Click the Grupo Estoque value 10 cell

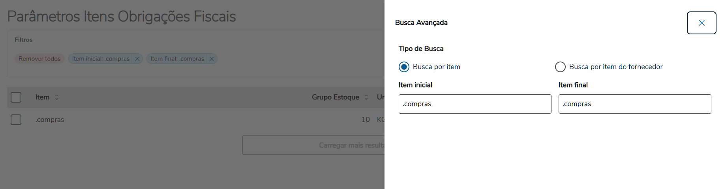pyautogui.click(x=366, y=120)
